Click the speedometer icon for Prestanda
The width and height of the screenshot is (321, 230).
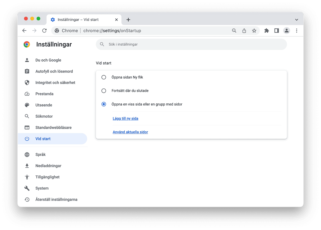(x=27, y=94)
